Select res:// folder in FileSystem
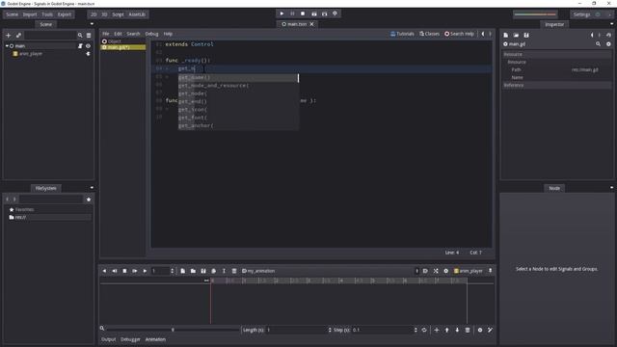617x347 pixels. [49, 217]
